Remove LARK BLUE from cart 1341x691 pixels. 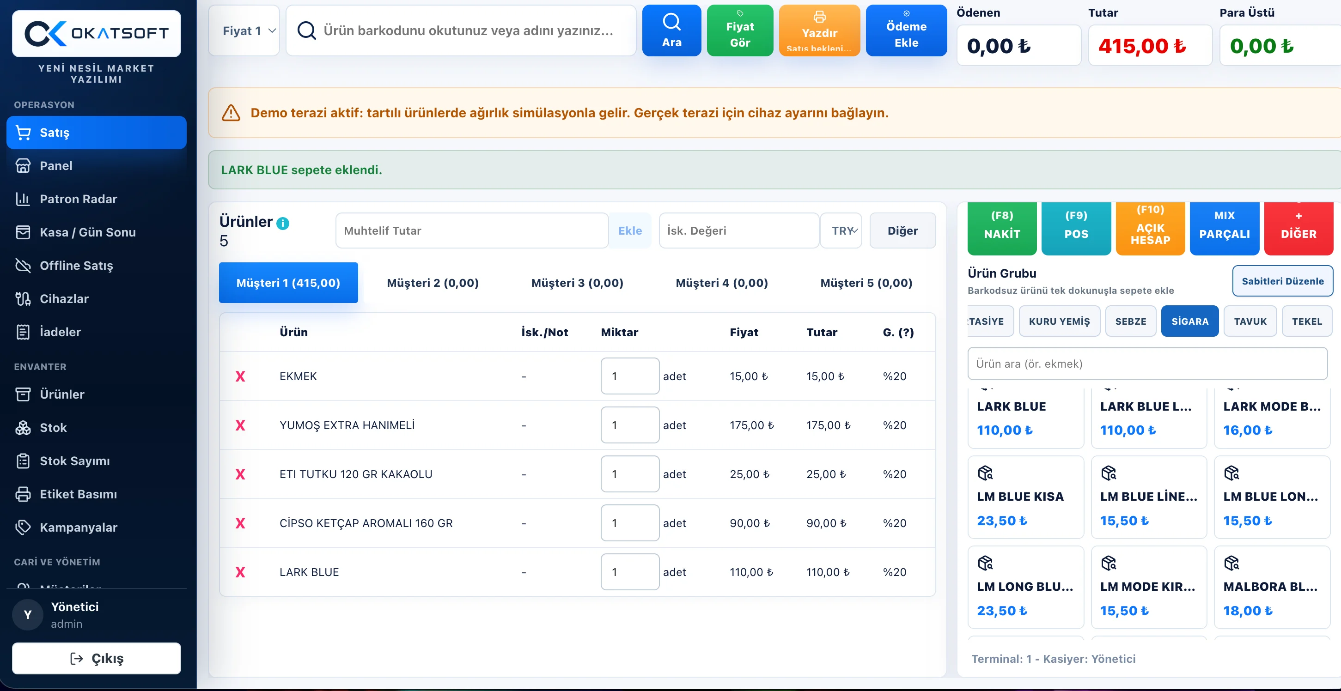click(240, 572)
